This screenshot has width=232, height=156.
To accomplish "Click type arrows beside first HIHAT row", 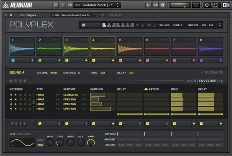I will click(x=58, y=95).
